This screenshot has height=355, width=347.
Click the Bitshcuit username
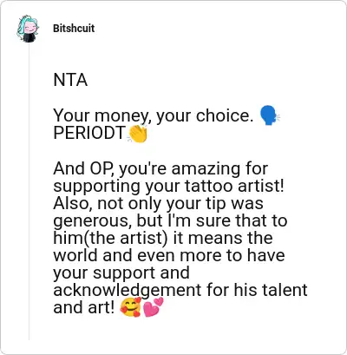[74, 29]
